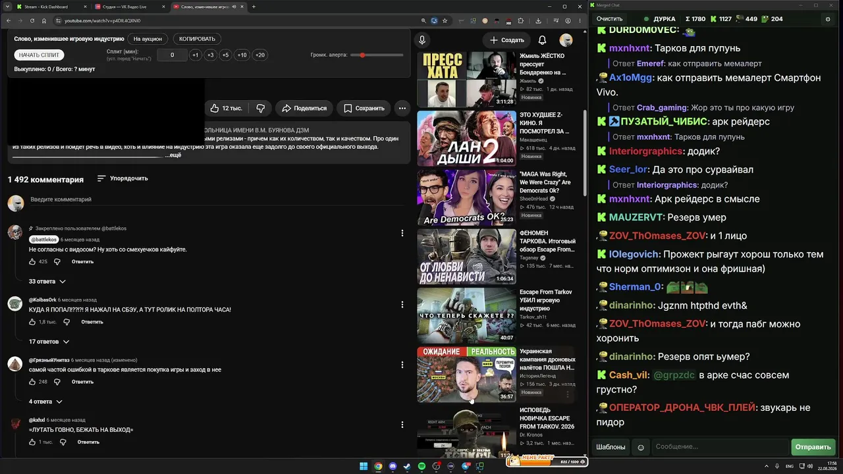This screenshot has height=474, width=843.
Task: Go back in Chrome
Action: [x=9, y=20]
